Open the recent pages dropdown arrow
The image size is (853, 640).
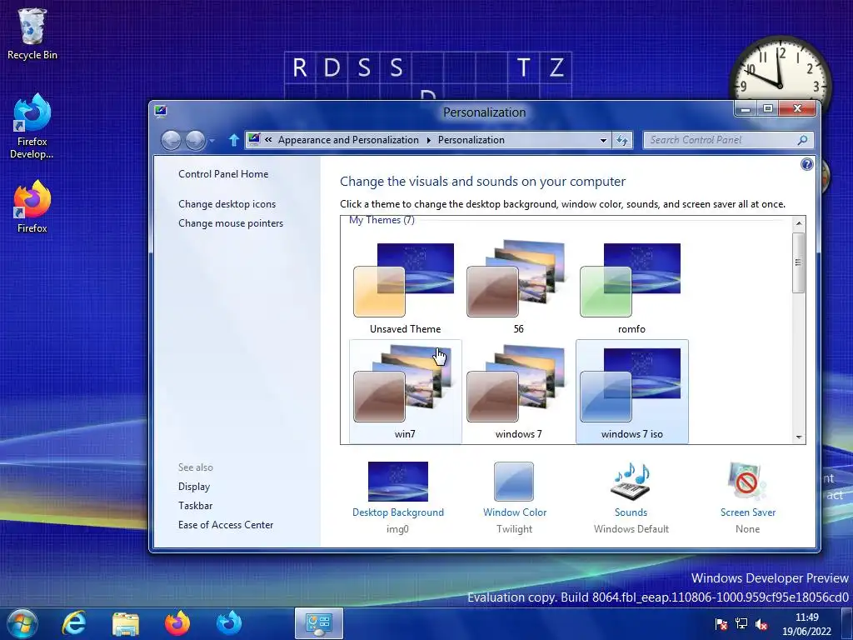pos(212,140)
